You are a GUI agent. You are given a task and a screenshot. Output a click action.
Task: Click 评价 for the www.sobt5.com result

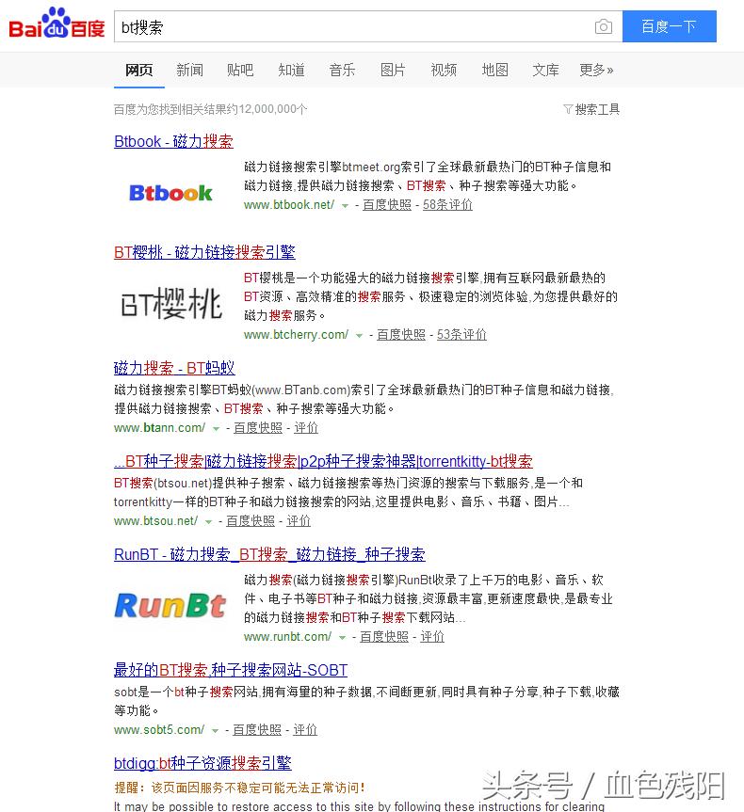click(x=305, y=729)
